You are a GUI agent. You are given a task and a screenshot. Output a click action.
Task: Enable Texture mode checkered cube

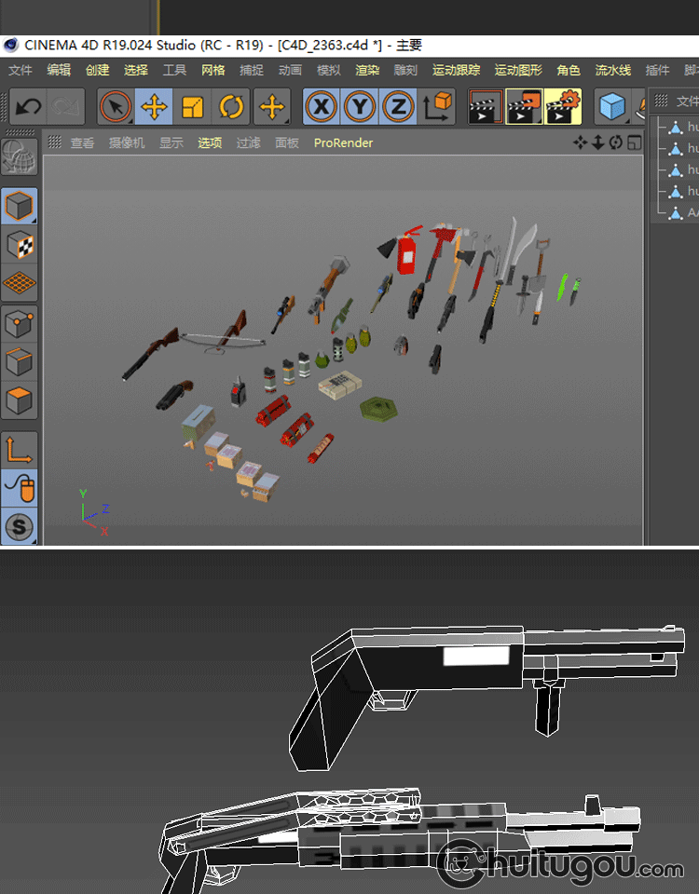point(20,245)
